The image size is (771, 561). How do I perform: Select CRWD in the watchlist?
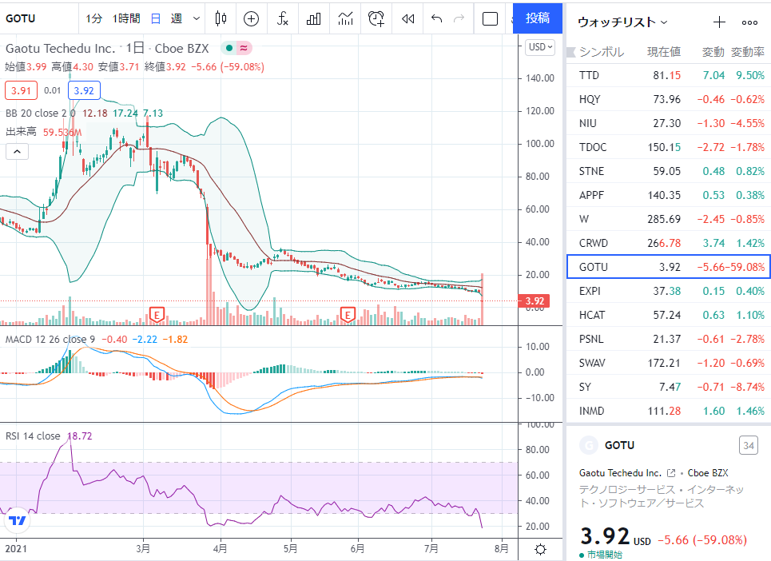tap(669, 243)
